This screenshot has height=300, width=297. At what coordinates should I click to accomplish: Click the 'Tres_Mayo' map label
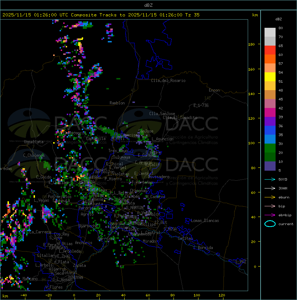click(118, 151)
